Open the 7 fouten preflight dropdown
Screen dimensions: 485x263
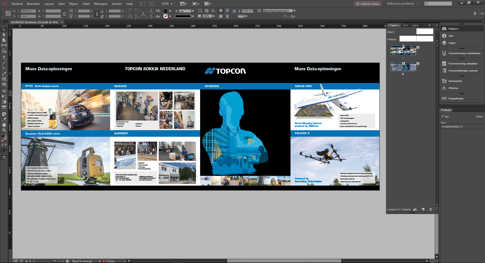pyautogui.click(x=125, y=261)
